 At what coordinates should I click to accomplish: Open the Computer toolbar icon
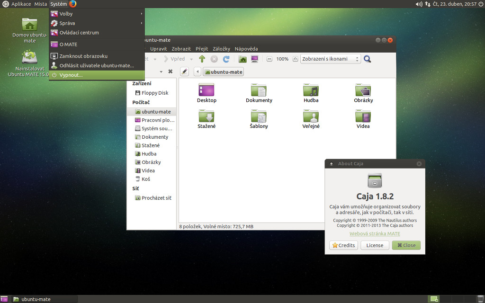coord(254,59)
